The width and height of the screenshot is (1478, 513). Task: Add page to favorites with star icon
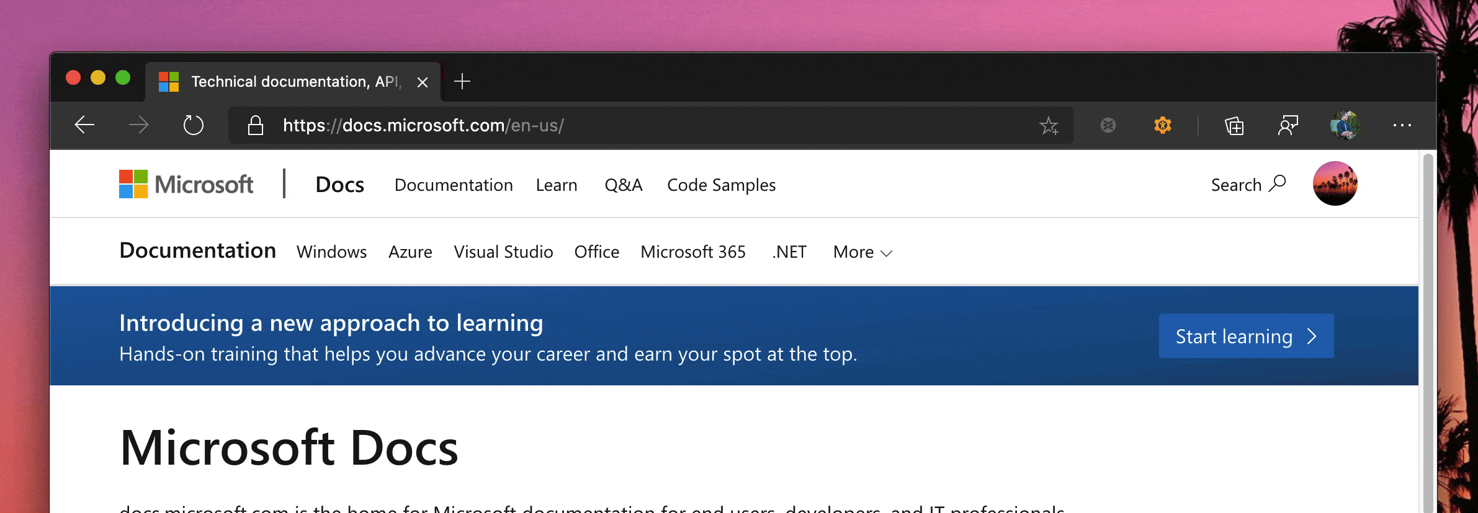pos(1049,126)
